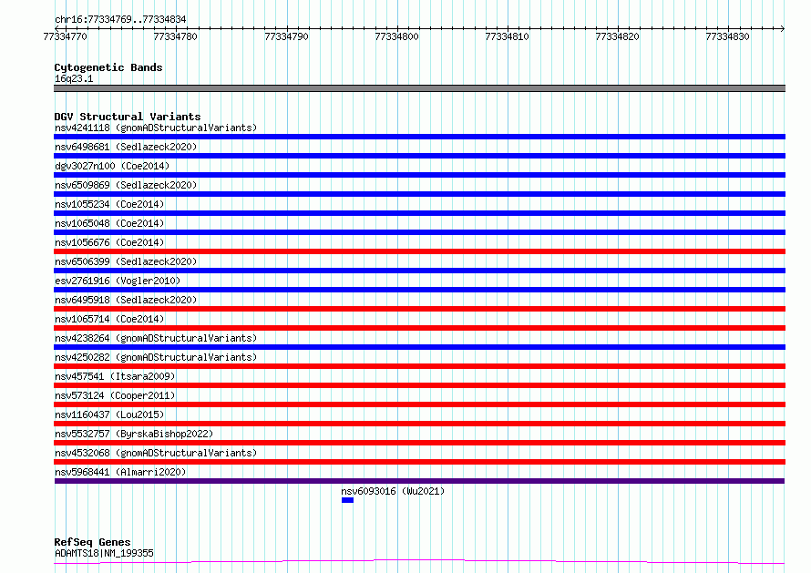This screenshot has height=573, width=811.
Task: Click the blue bar under nsv4238264
Action: click(x=419, y=347)
